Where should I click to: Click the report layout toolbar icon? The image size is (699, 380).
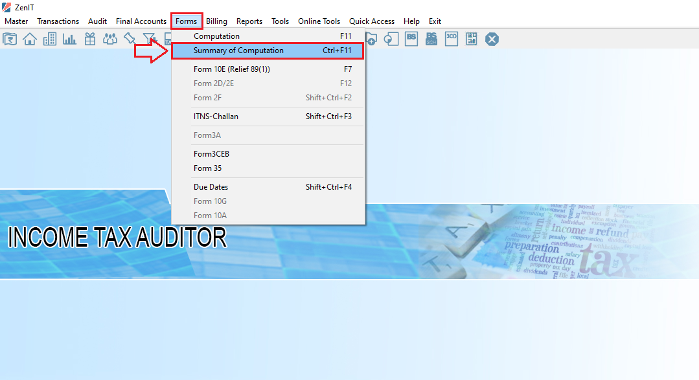coord(471,39)
